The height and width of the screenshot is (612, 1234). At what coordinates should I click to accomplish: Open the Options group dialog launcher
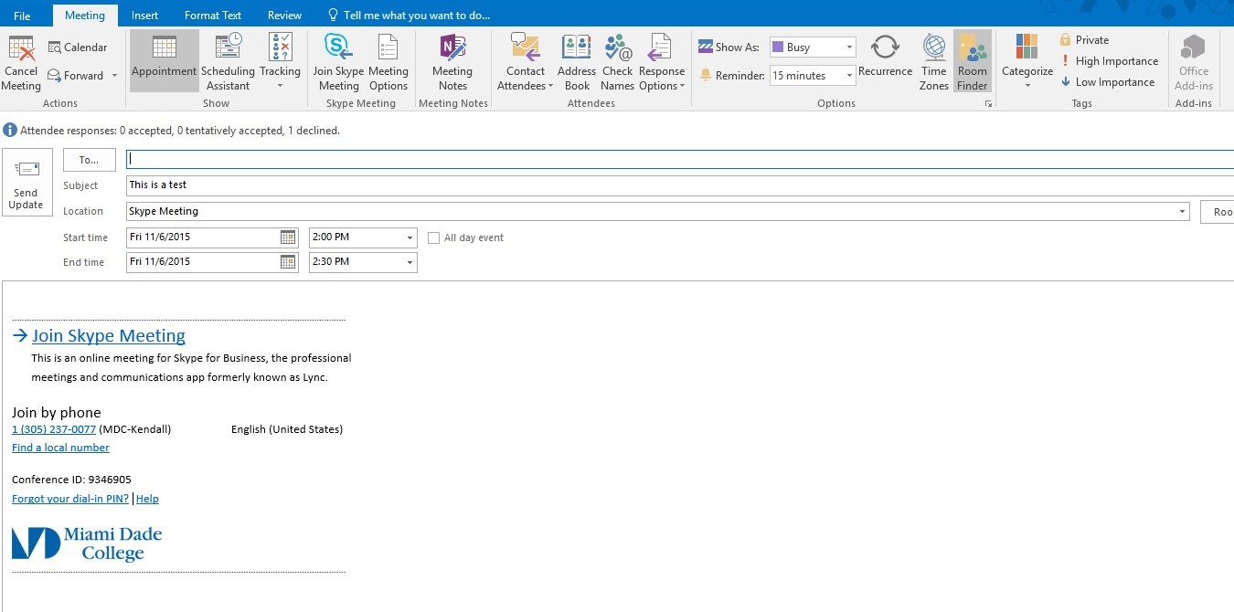[987, 105]
